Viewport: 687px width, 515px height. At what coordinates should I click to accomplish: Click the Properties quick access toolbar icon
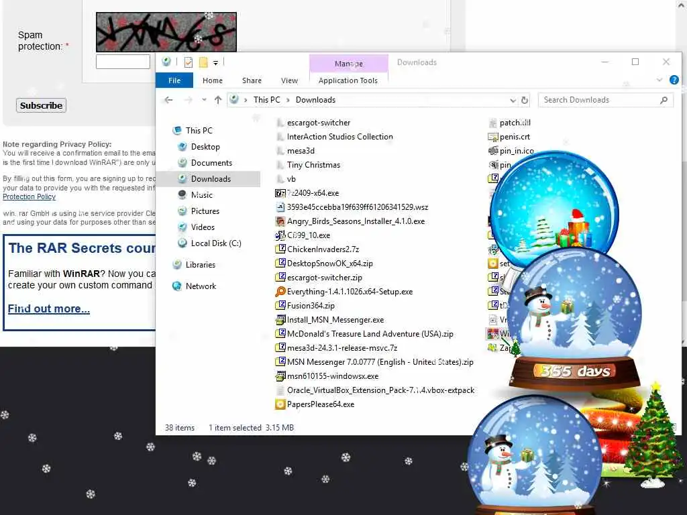click(189, 62)
